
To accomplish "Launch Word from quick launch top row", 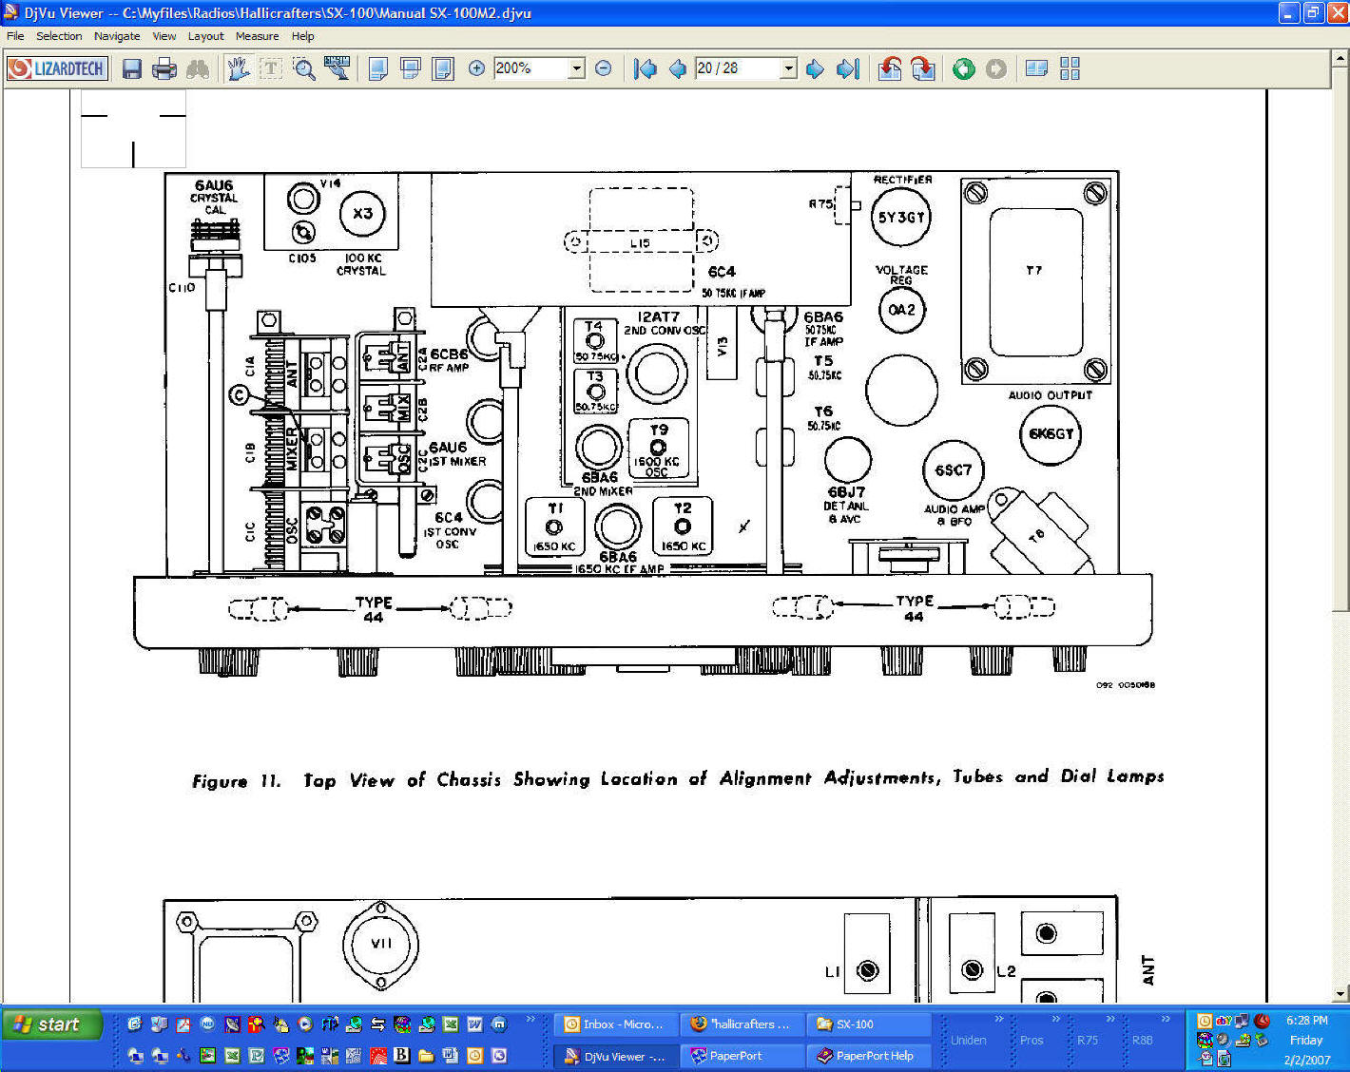I will (x=474, y=1024).
